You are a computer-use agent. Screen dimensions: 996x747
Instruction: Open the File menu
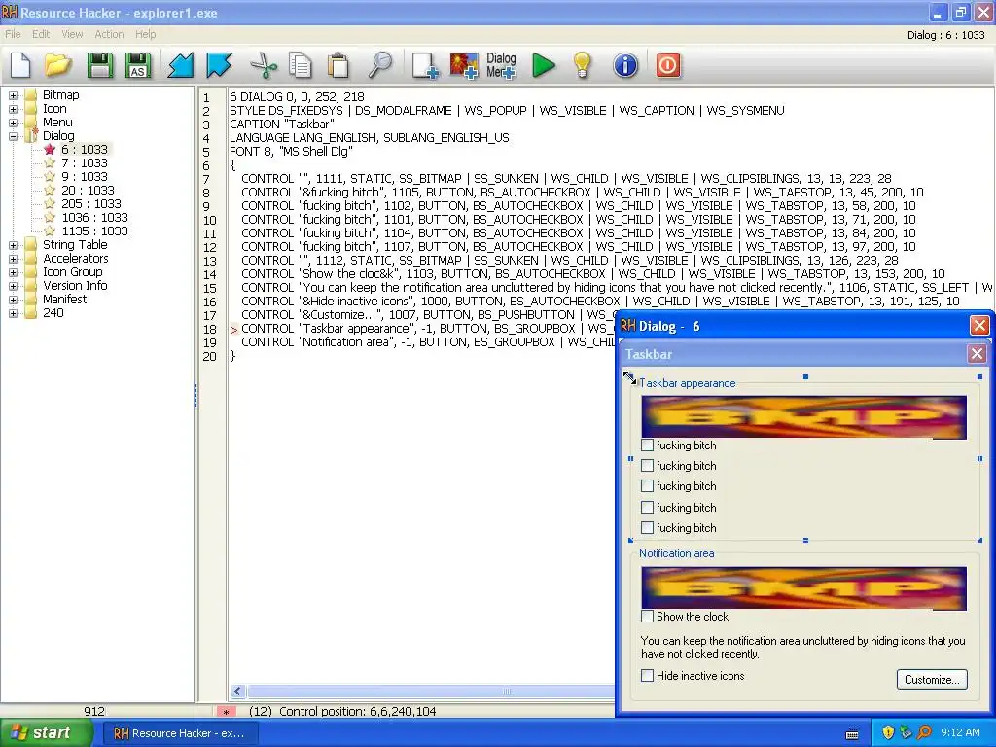[x=13, y=34]
